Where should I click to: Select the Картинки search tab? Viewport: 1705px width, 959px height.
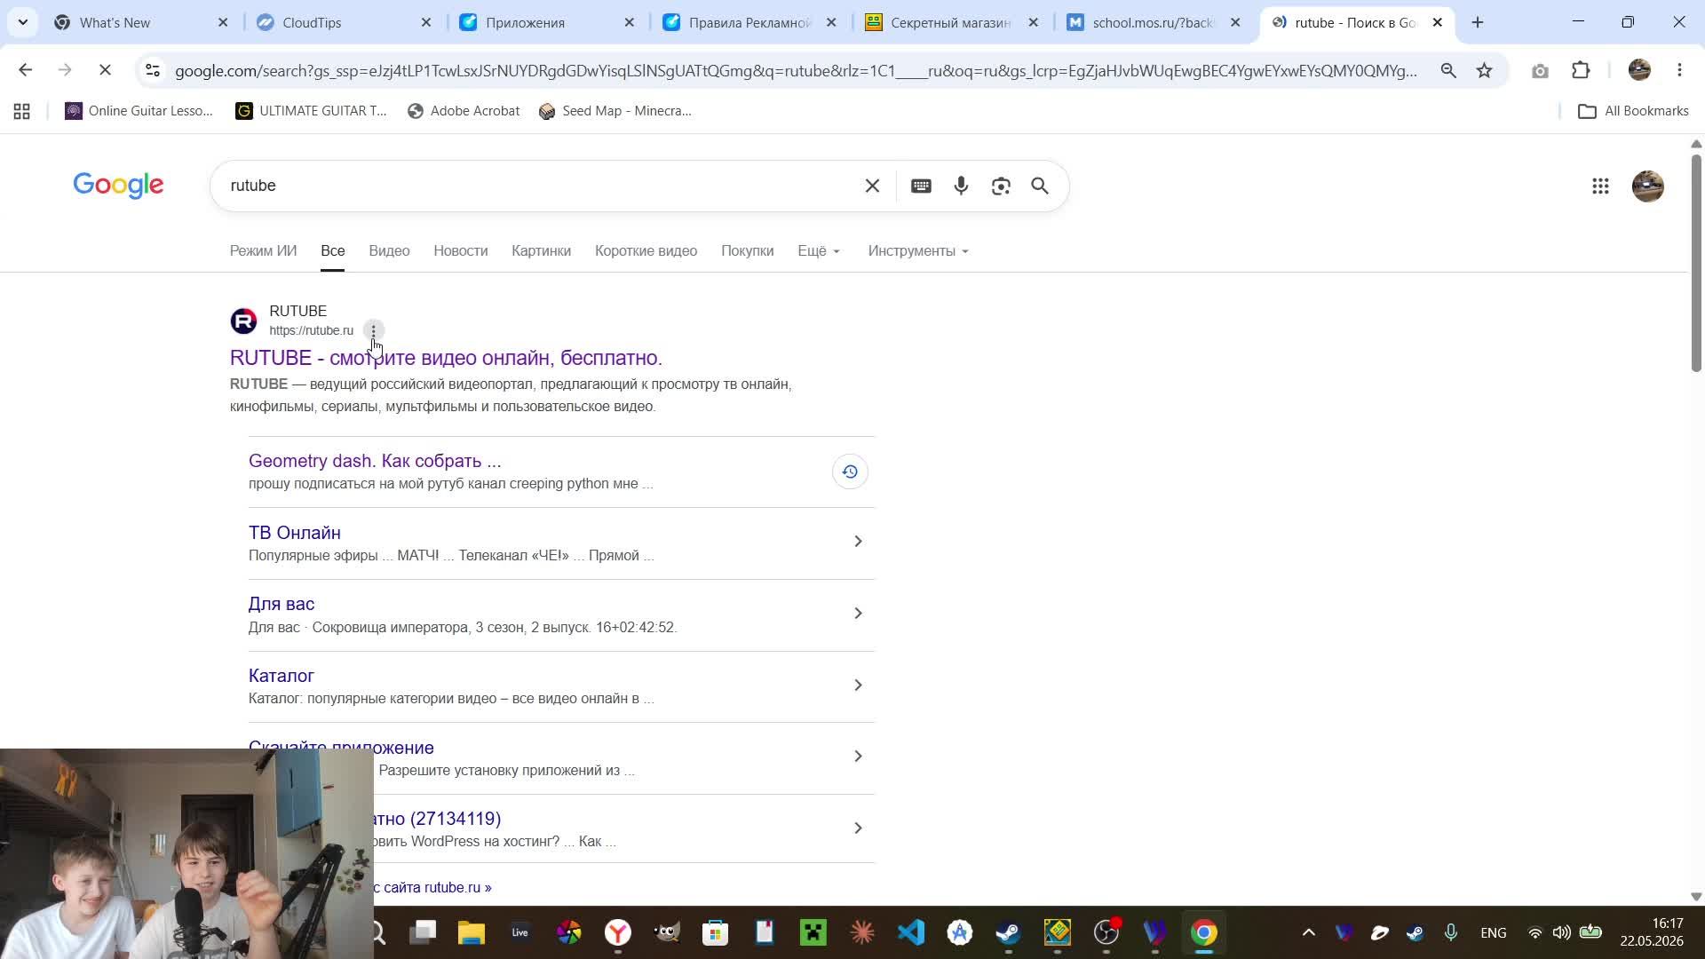pyautogui.click(x=541, y=251)
